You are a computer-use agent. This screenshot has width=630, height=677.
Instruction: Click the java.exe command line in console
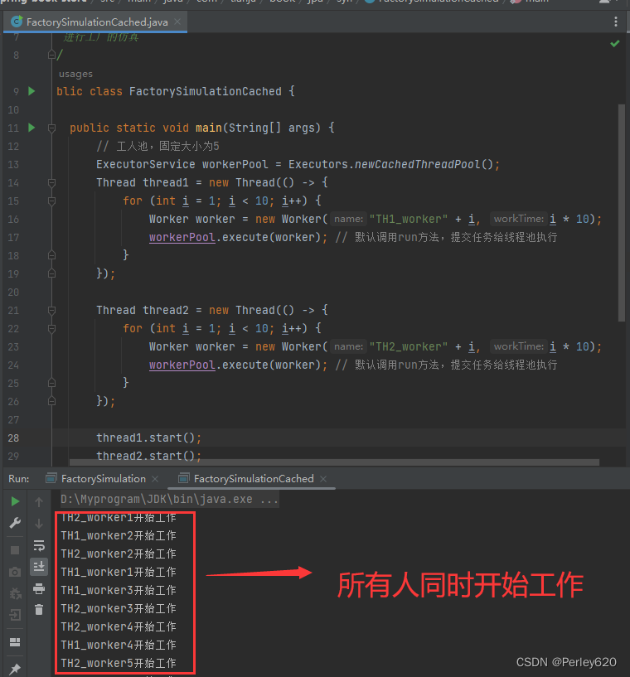tap(169, 499)
